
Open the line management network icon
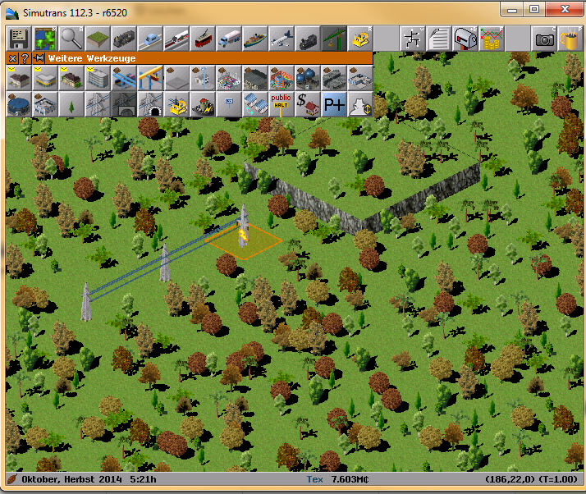(x=413, y=39)
